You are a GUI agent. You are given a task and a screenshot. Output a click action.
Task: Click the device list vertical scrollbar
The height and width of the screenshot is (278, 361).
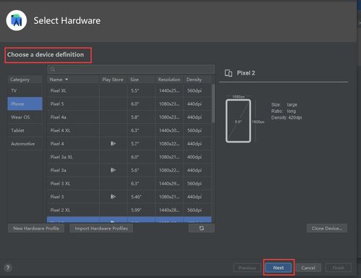click(213, 104)
